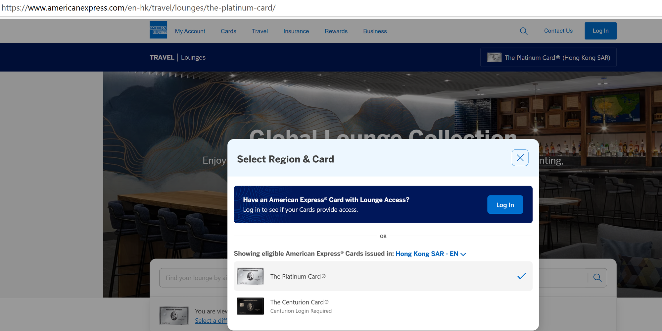Click the small card icon in header selector

(494, 57)
